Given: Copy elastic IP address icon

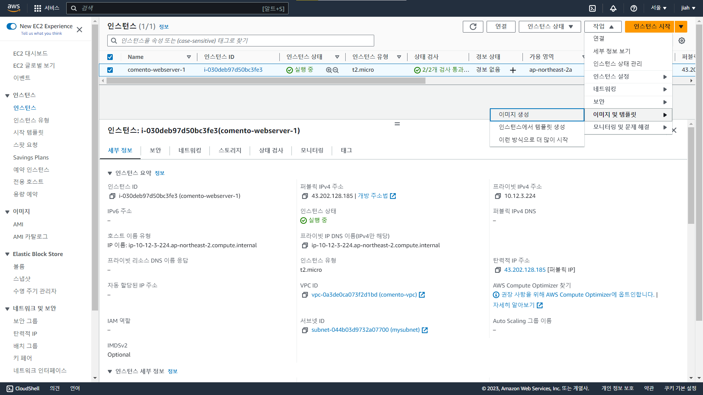Looking at the screenshot, I should (x=498, y=270).
